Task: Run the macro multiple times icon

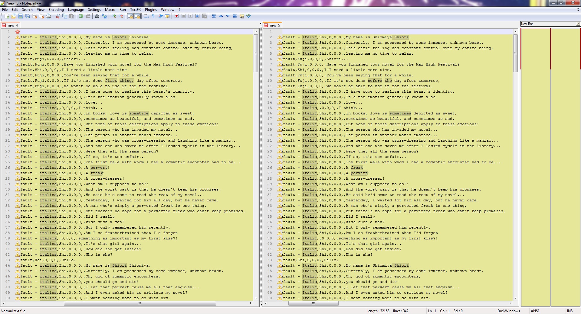Action: point(197,16)
